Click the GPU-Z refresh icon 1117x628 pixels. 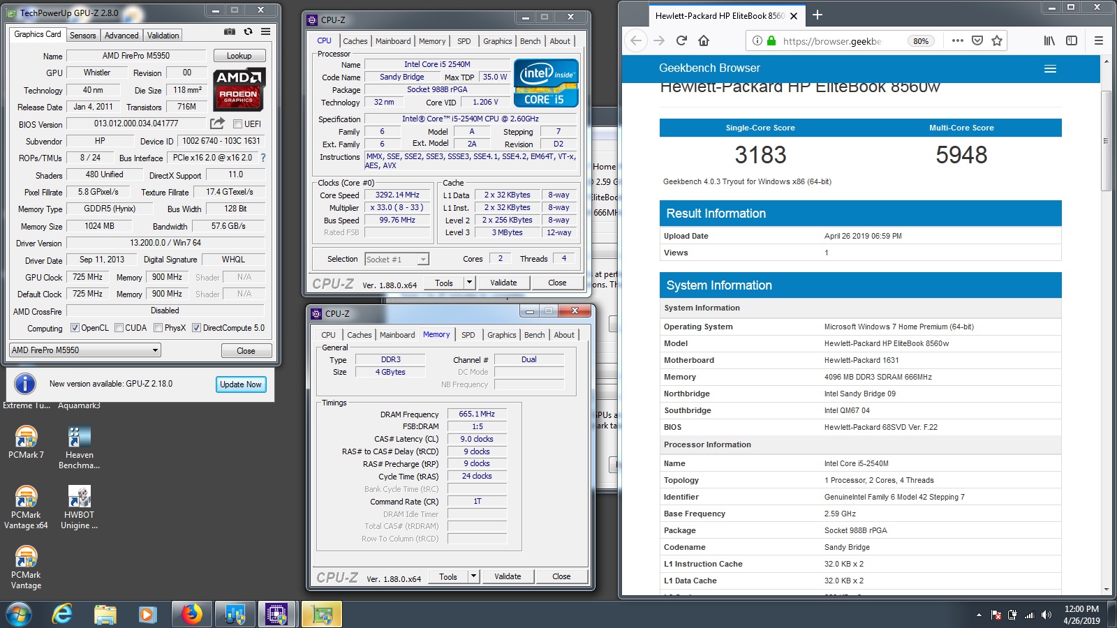click(x=248, y=31)
